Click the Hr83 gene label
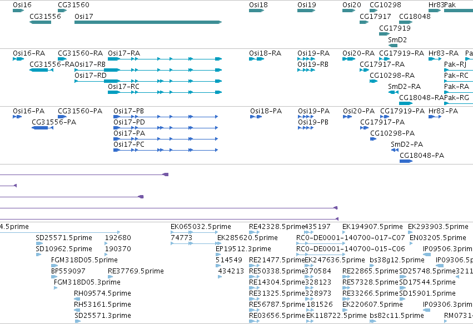The image size is (473, 324). (436, 5)
